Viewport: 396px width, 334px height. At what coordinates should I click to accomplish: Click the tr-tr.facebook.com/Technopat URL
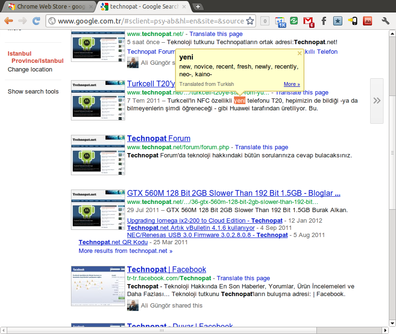(169, 278)
